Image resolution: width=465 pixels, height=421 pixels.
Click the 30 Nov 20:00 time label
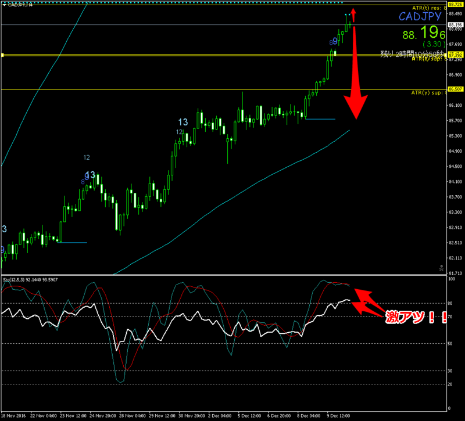pyautogui.click(x=192, y=416)
